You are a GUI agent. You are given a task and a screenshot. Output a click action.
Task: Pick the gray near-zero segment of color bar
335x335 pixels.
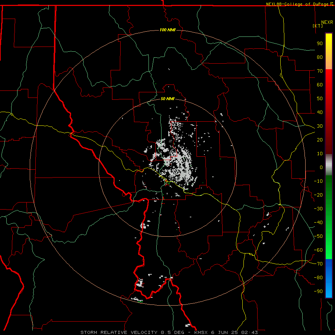pos(329,165)
